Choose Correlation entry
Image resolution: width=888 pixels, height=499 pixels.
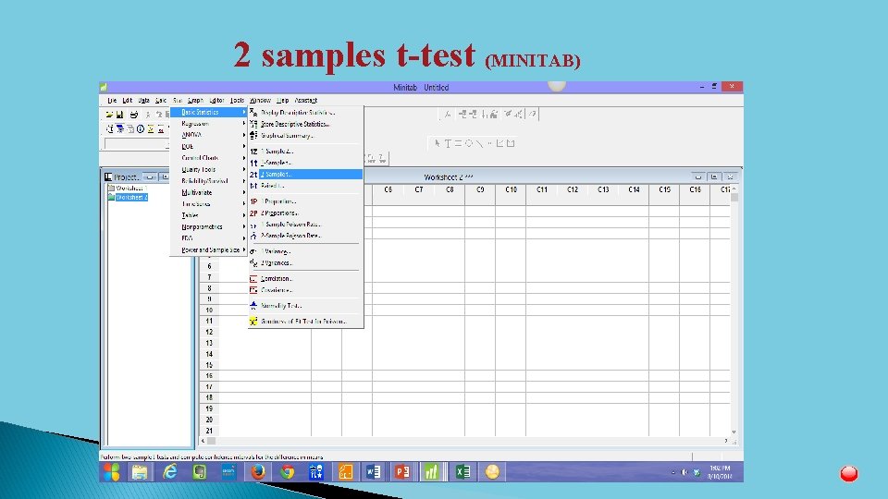tap(306, 279)
